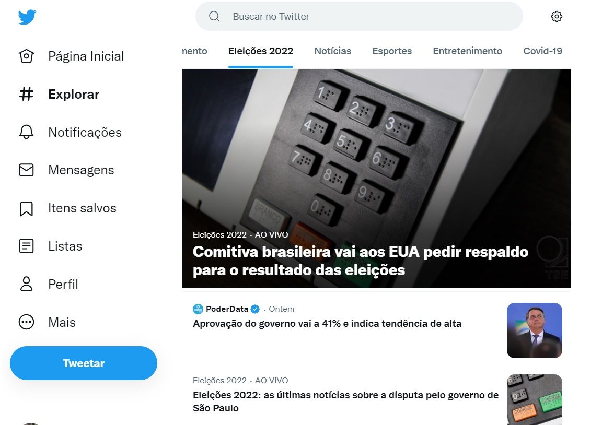Click the search magnifier icon
The image size is (602, 425).
(214, 17)
